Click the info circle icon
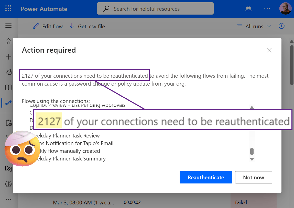This screenshot has height=208, width=294. coord(281,26)
